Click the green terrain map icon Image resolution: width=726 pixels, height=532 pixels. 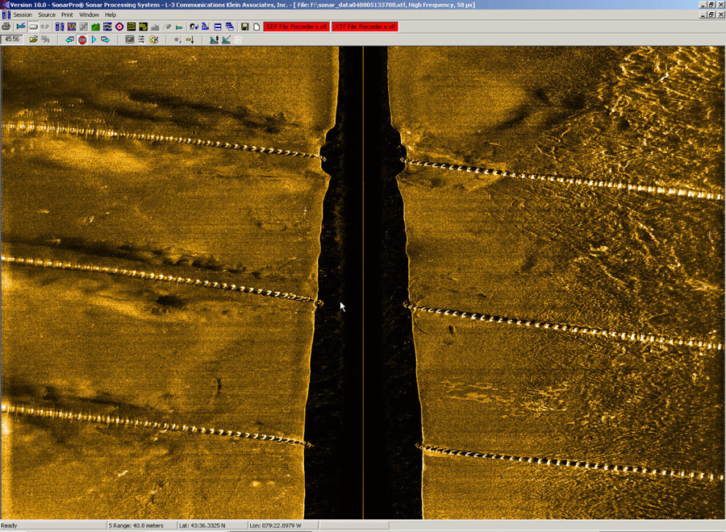pos(94,27)
